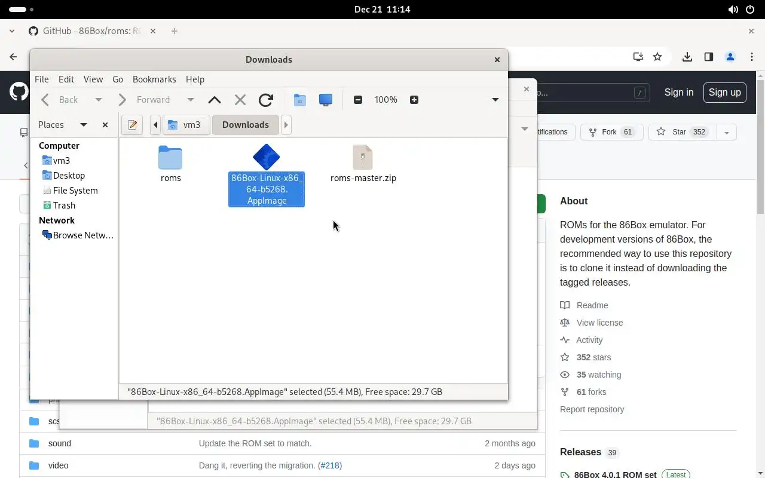Open Trash in the sidebar

pos(59,205)
